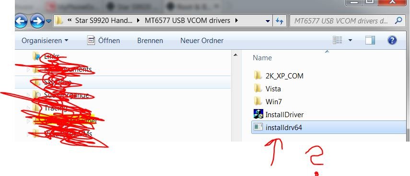
Task: Select the InstallDriver application file
Action: pyautogui.click(x=279, y=114)
